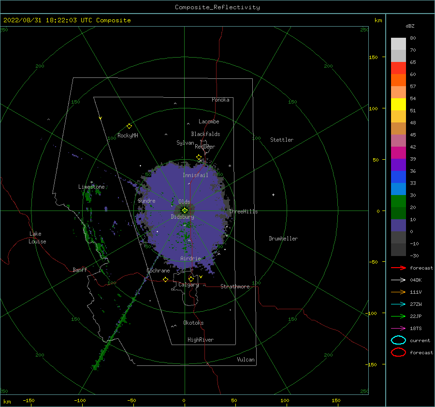Click the Airdrie city label
Viewport: 435px width, 407px height.
tap(190, 258)
